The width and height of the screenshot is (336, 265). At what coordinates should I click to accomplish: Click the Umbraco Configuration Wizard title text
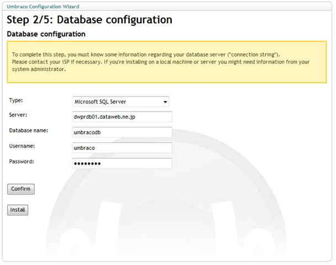tap(43, 7)
